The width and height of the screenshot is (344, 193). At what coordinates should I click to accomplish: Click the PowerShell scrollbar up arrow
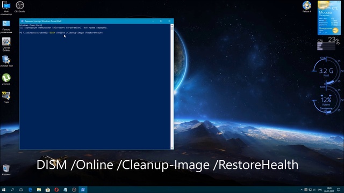point(172,26)
